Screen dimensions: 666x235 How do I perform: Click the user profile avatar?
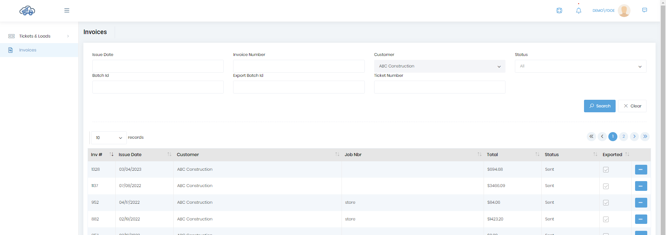[x=624, y=10]
